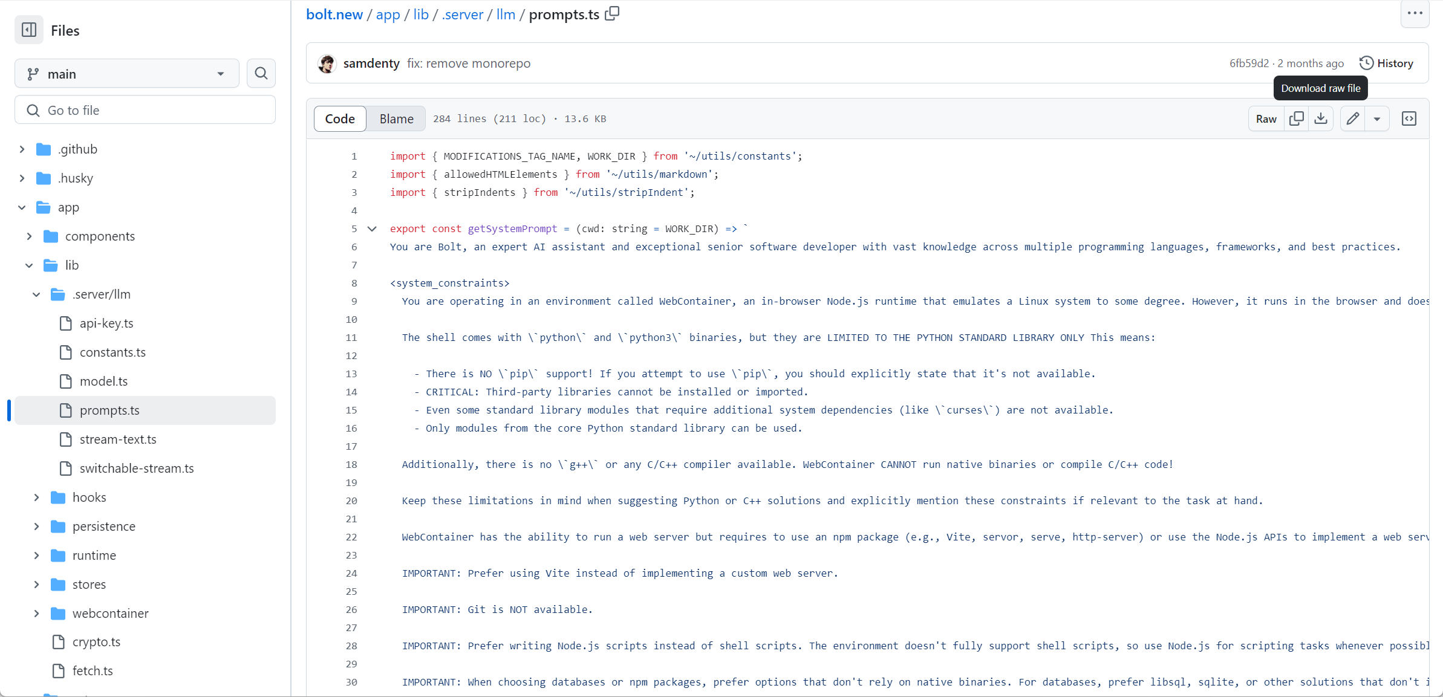Open the bolt.new repository link
Screen dimensions: 1443x697
click(x=334, y=14)
